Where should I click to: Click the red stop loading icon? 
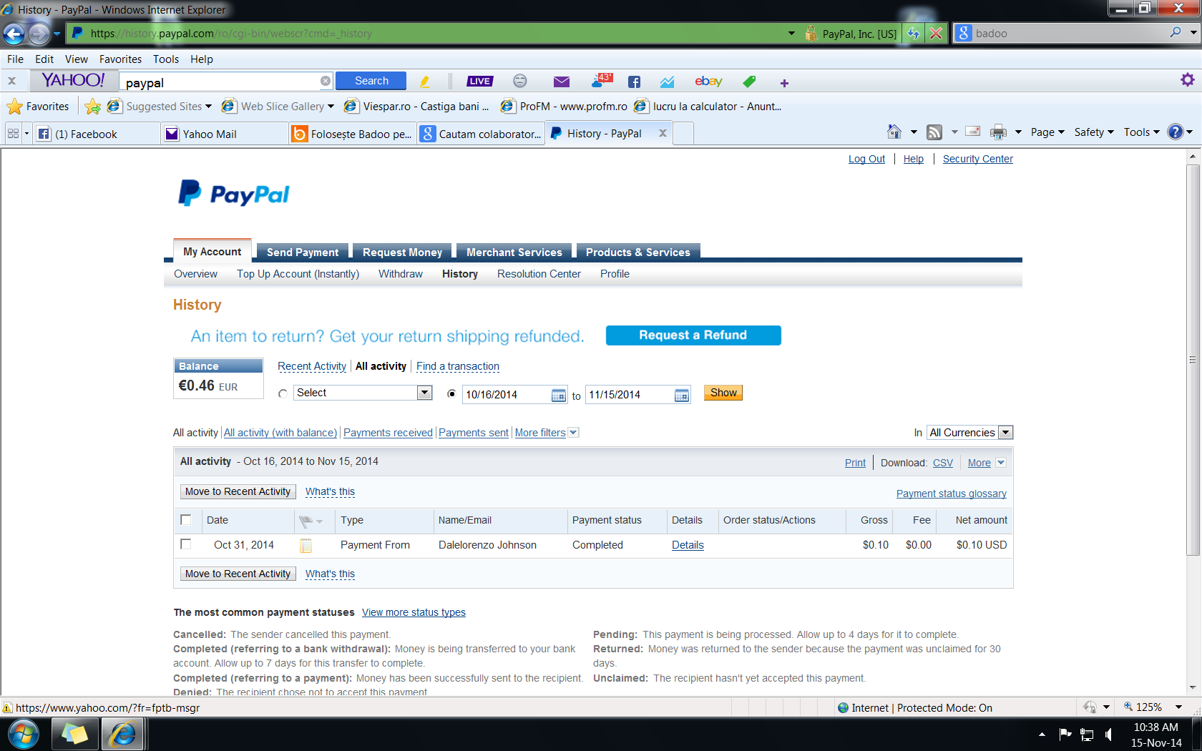tap(936, 34)
